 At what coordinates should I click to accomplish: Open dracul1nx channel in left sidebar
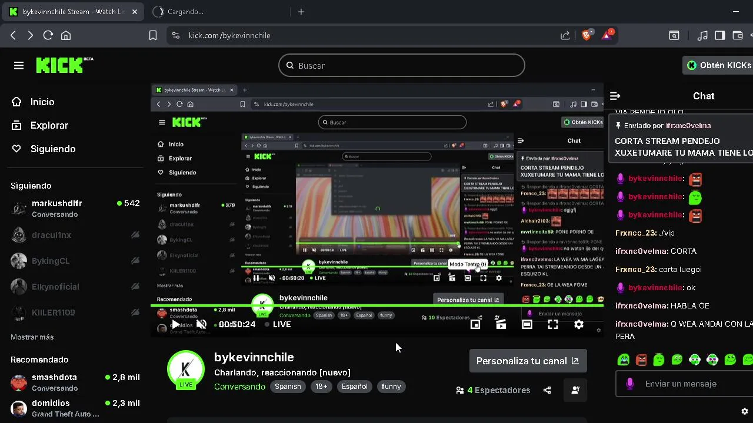pyautogui.click(x=75, y=235)
